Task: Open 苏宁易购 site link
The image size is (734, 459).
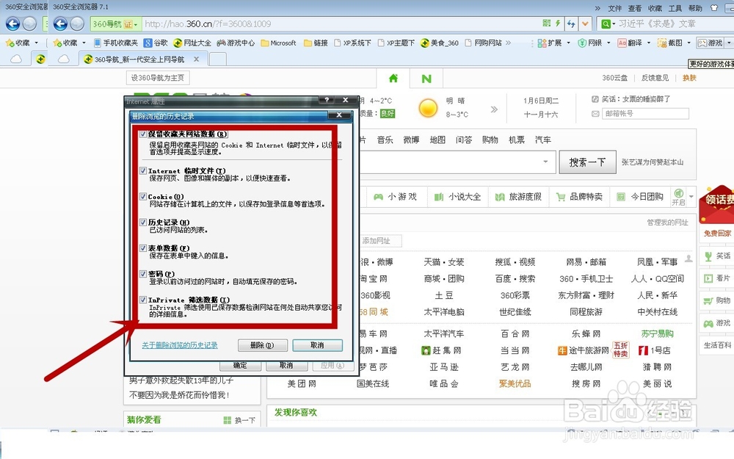Action: click(x=657, y=333)
